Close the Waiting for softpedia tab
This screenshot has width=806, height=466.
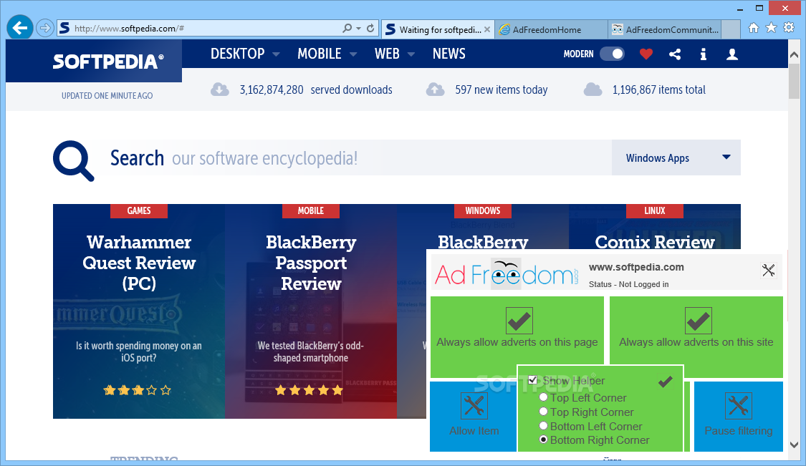487,30
